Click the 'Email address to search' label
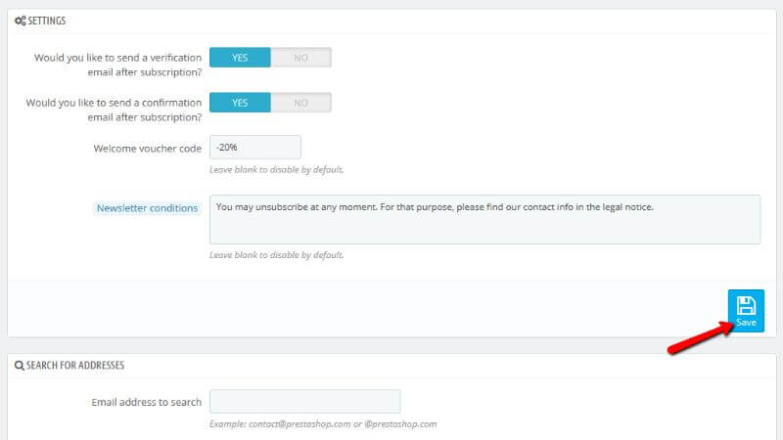The image size is (783, 440). pos(146,402)
